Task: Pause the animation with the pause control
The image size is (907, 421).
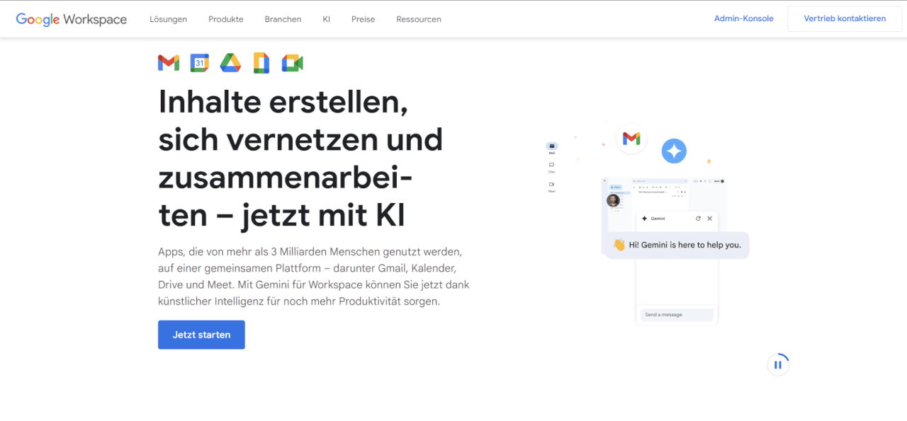Action: (778, 364)
